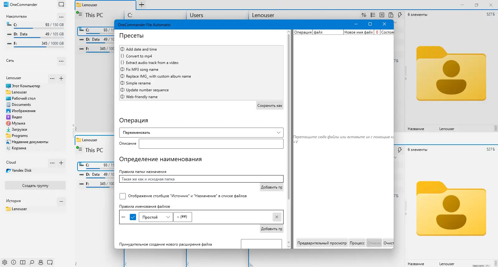The image size is (498, 267).
Task: Open Yandex Disk in the Cloud group
Action: 19,170
